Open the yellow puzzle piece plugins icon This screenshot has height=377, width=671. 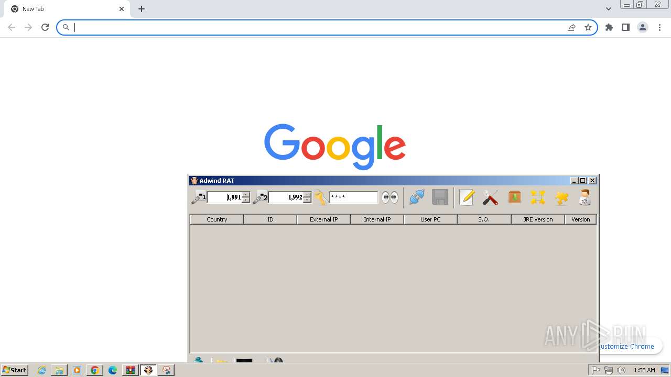coord(561,197)
